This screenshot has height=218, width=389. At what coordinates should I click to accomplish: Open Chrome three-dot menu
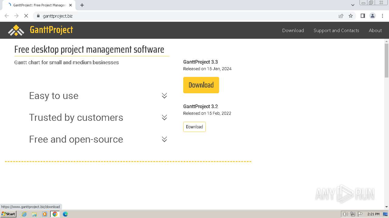(x=382, y=16)
